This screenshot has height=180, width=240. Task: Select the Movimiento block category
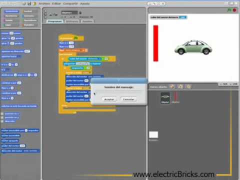click(x=11, y=11)
